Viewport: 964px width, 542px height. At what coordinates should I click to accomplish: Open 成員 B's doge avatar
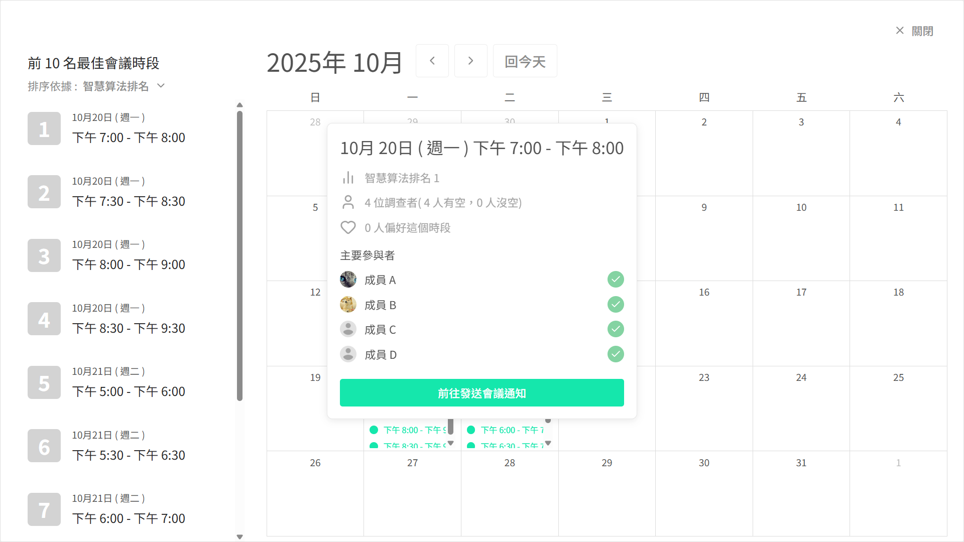click(348, 305)
